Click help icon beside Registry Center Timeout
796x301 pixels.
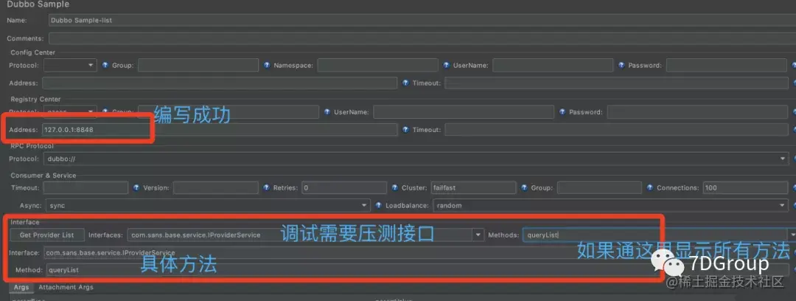[x=405, y=130]
